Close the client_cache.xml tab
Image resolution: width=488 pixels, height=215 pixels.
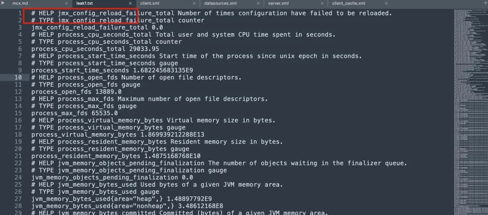point(386,4)
